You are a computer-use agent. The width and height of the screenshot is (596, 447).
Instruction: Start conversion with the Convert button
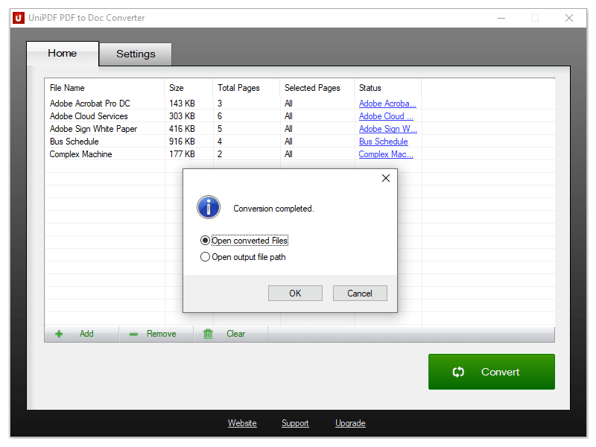492,372
